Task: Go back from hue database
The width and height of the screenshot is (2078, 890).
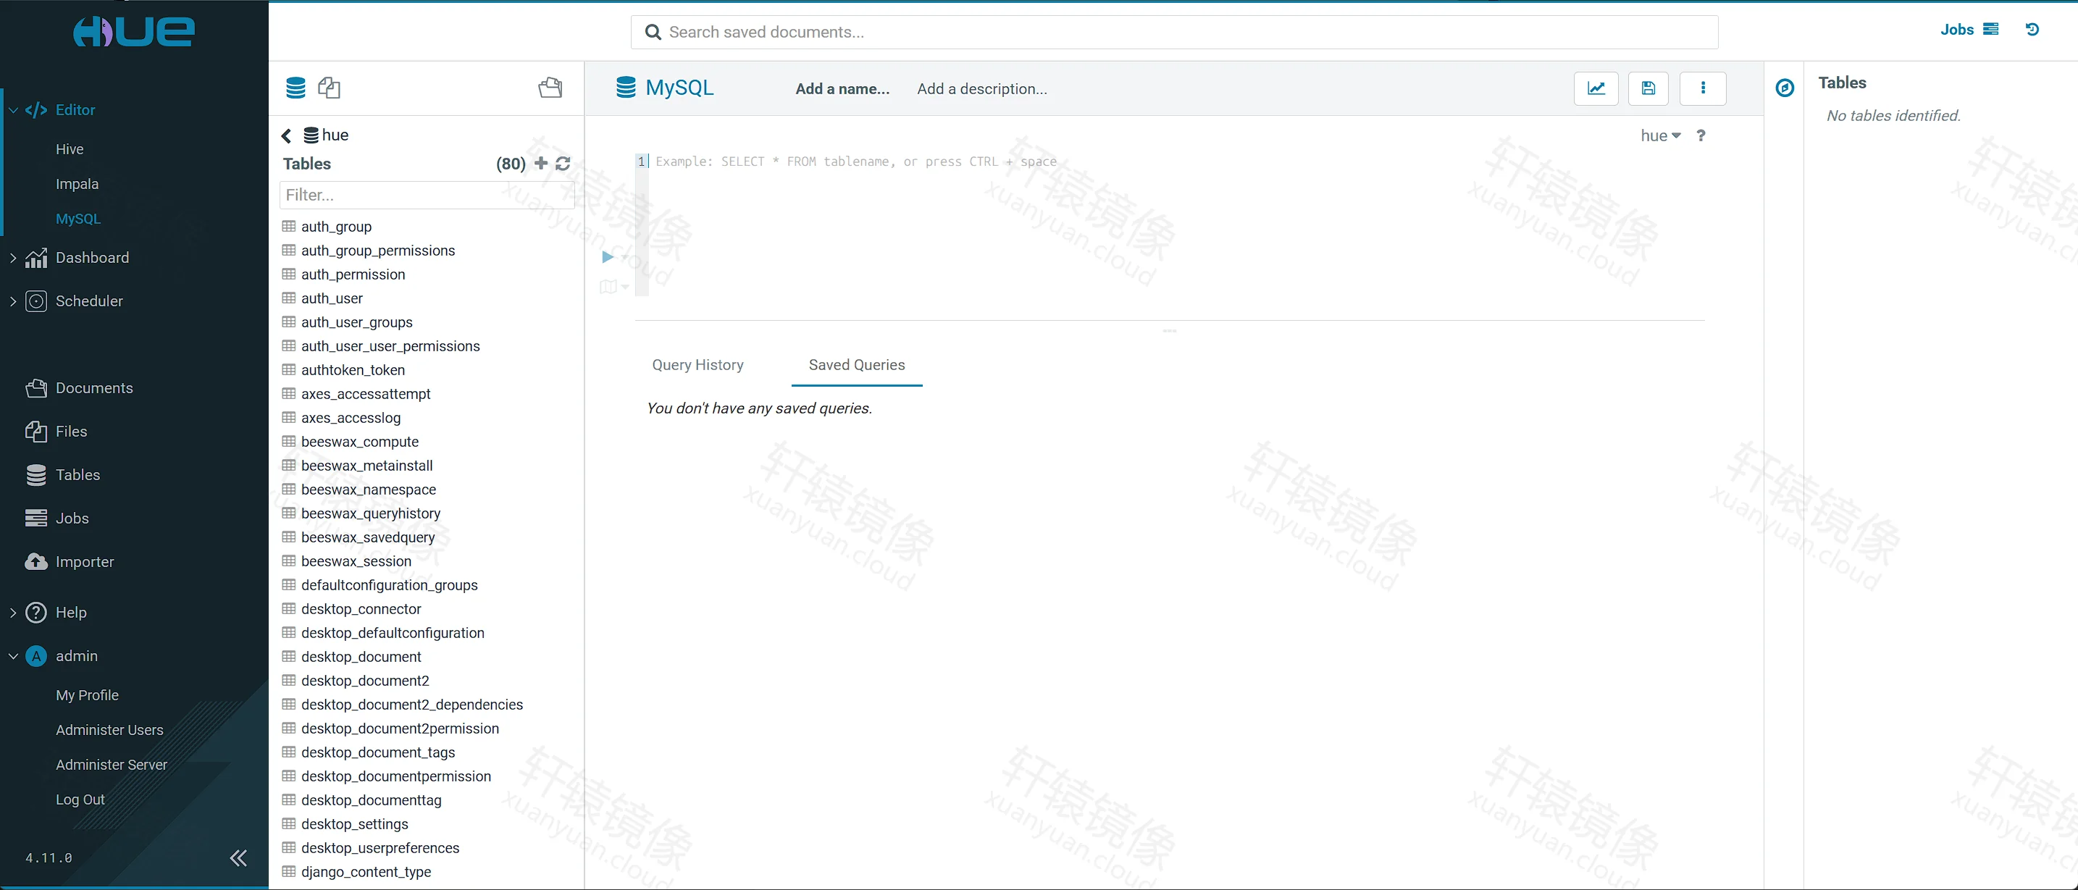Action: pos(286,135)
